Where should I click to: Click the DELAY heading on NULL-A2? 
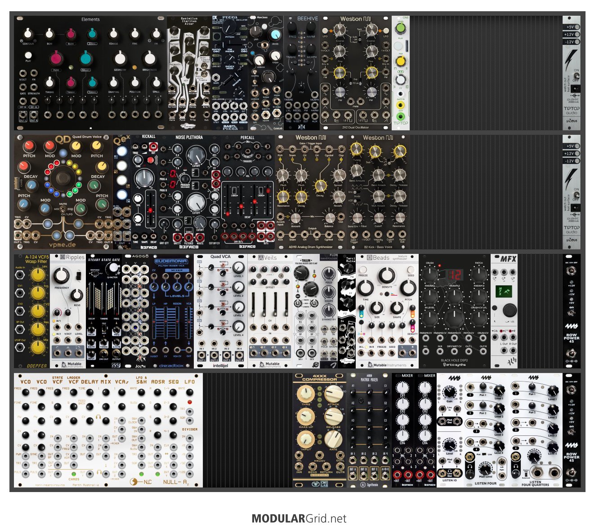tap(89, 382)
